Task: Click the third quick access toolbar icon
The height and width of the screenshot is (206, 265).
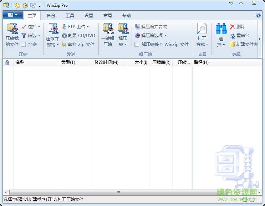Action: 33,5
